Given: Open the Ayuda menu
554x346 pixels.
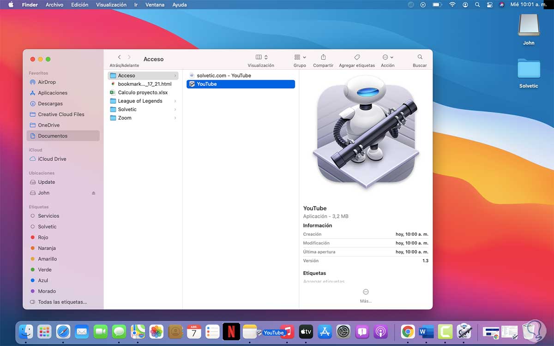Looking at the screenshot, I should click(x=180, y=5).
